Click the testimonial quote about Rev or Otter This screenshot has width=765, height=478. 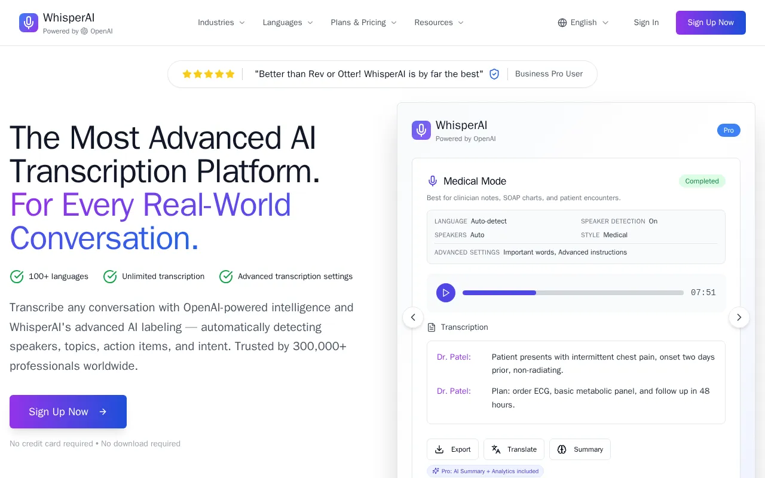tap(369, 74)
